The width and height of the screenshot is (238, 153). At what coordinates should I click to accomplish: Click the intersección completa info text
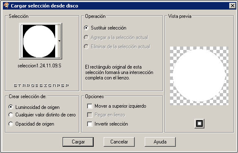(x=119, y=72)
